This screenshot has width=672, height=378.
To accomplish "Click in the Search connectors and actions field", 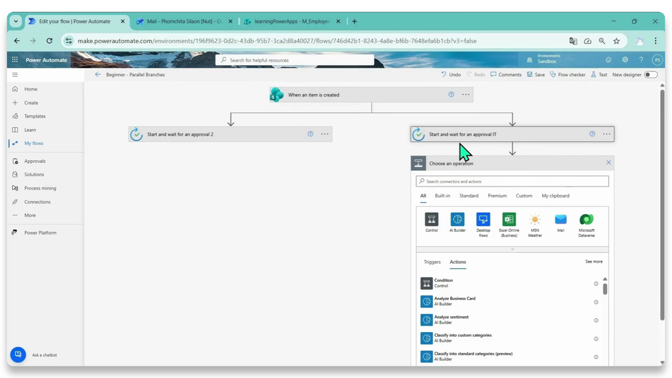I will point(512,181).
